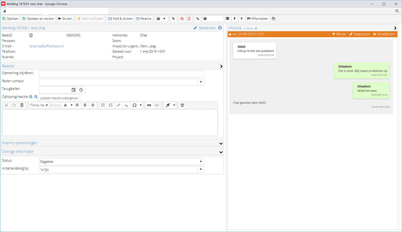
Task: Click the phone call icon
Action: click(198, 19)
